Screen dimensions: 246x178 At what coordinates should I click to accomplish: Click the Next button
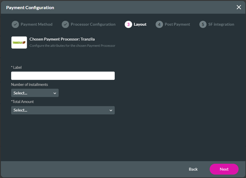tap(224, 169)
